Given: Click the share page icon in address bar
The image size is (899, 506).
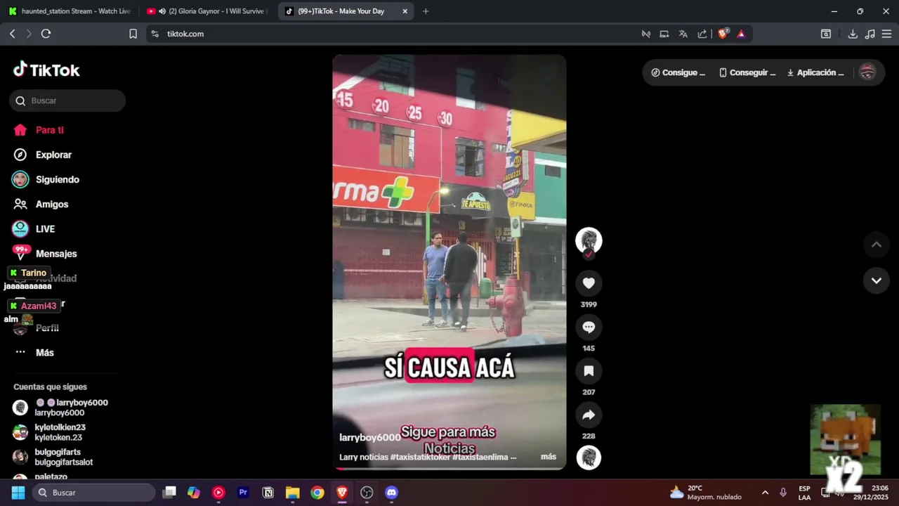Looking at the screenshot, I should (x=702, y=34).
